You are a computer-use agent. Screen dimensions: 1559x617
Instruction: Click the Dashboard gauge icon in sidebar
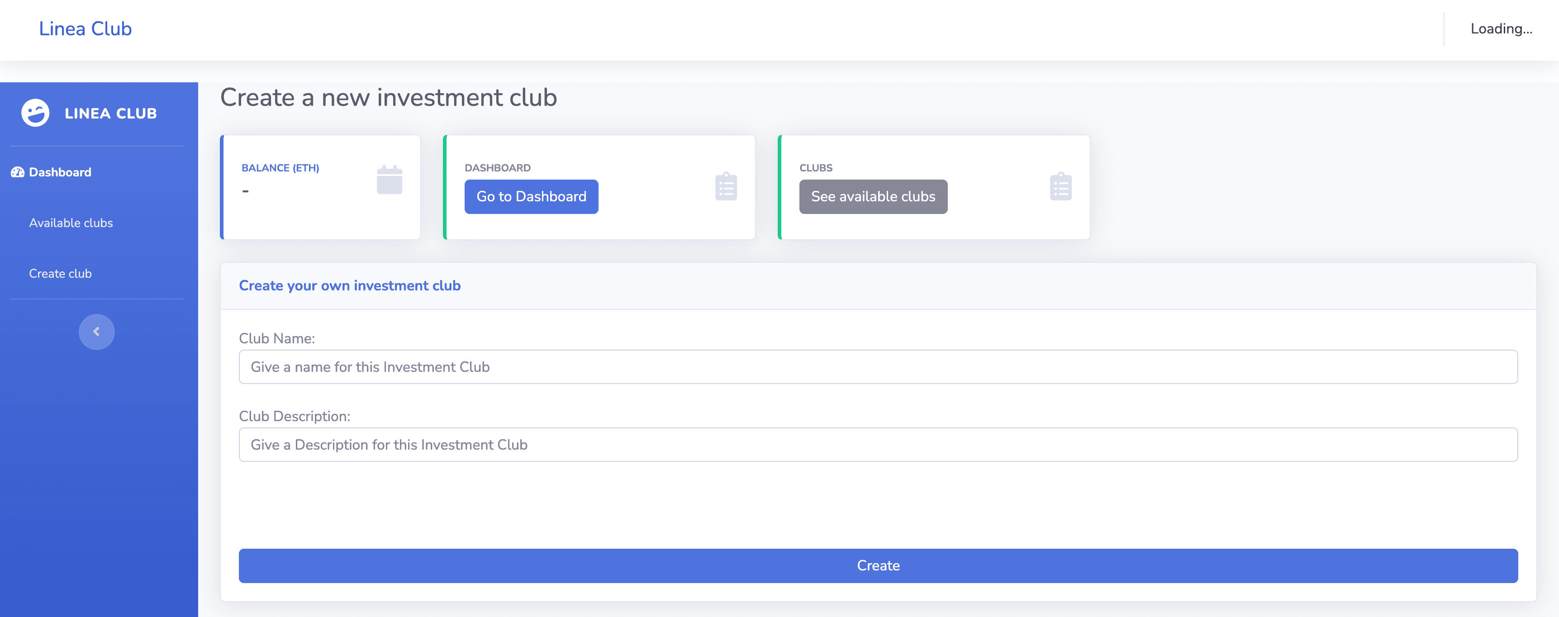point(18,172)
